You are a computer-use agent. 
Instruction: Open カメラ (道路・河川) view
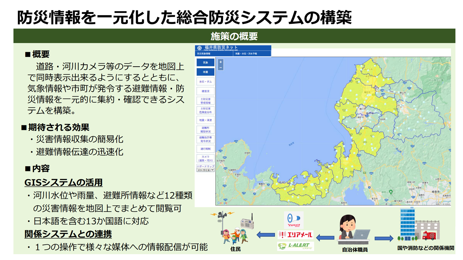pos(205,158)
